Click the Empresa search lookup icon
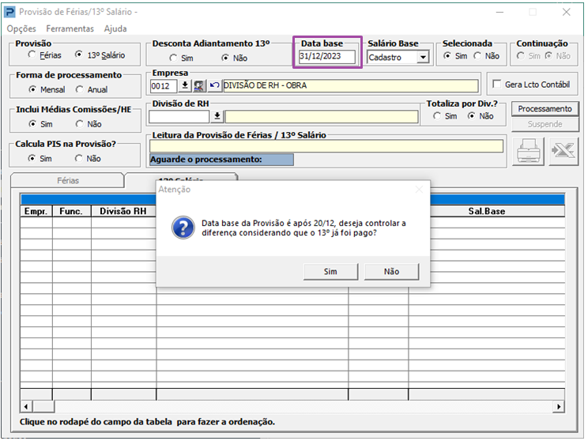 click(199, 86)
